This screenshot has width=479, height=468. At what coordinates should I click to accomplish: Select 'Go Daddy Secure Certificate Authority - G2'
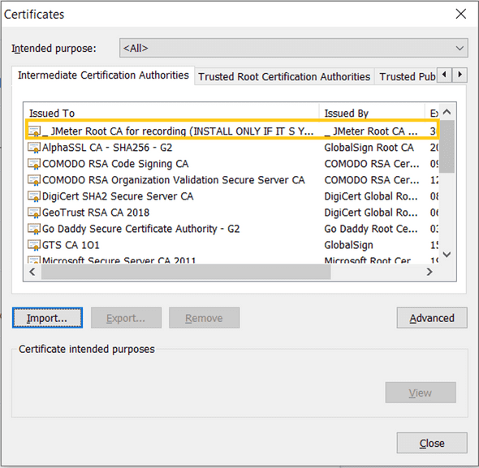click(232, 229)
